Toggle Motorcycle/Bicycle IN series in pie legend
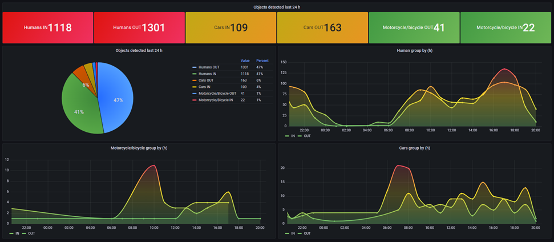Screen dimensions: 554x242 pos(217,100)
